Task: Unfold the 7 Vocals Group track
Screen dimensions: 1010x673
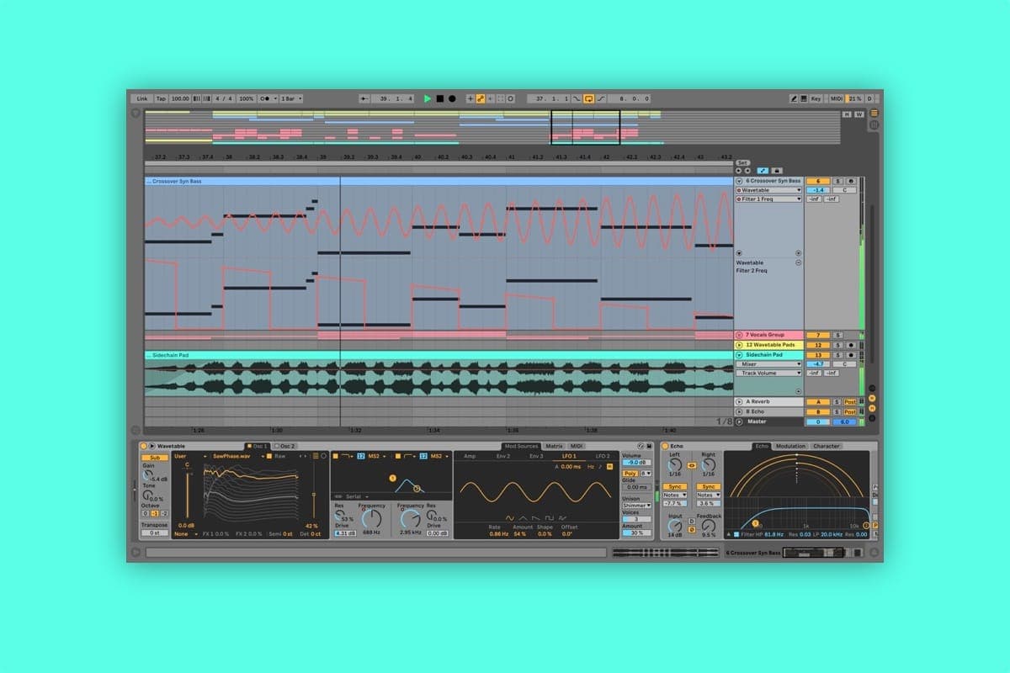Action: tap(740, 335)
